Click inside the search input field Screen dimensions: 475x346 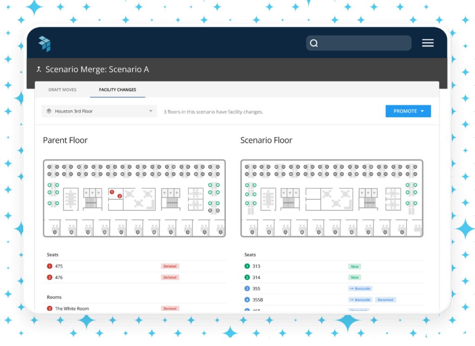pos(364,43)
